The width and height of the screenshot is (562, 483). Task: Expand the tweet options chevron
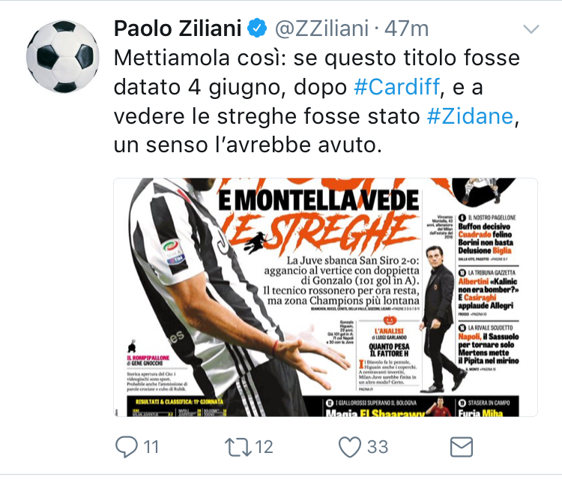pos(531,29)
